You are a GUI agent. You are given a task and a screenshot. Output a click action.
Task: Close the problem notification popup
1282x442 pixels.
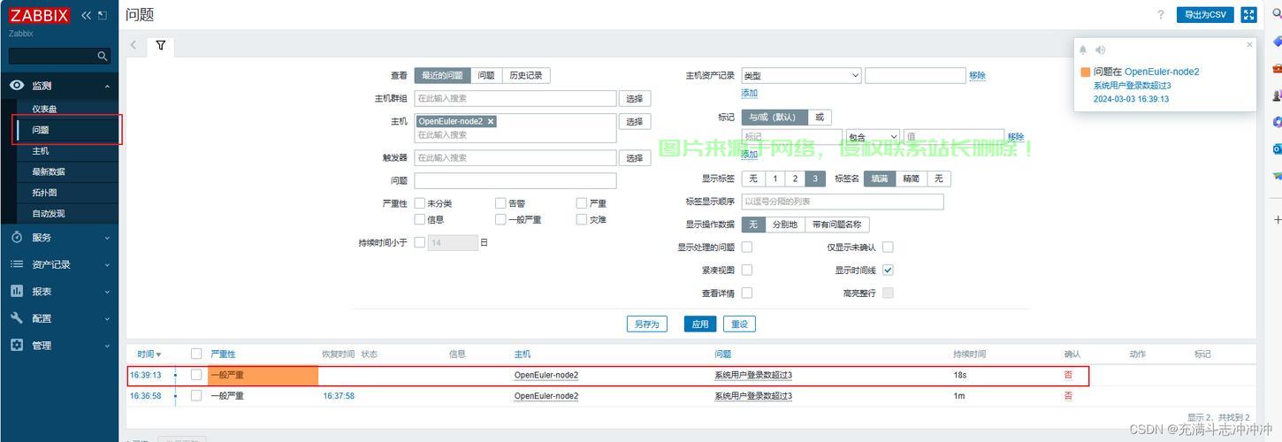click(x=1249, y=45)
